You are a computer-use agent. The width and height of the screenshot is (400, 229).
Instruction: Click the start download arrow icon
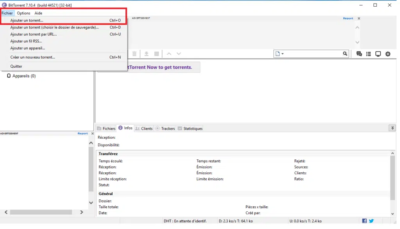pos(146,54)
